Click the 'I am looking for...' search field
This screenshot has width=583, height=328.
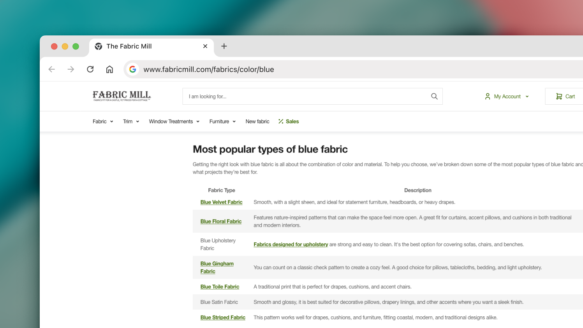click(x=312, y=96)
